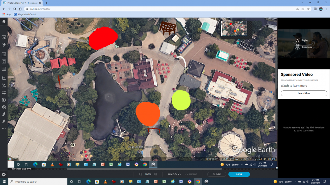Select the Crop tool
Viewport: 330px width, 185px height.
[x=4, y=78]
